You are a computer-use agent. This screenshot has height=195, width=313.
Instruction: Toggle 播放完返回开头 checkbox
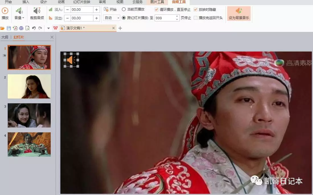195,18
